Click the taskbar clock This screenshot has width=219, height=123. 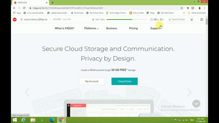point(201,120)
